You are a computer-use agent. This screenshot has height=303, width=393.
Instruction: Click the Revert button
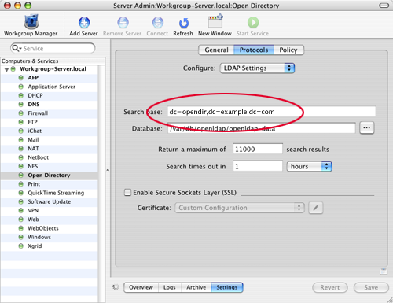(x=330, y=287)
